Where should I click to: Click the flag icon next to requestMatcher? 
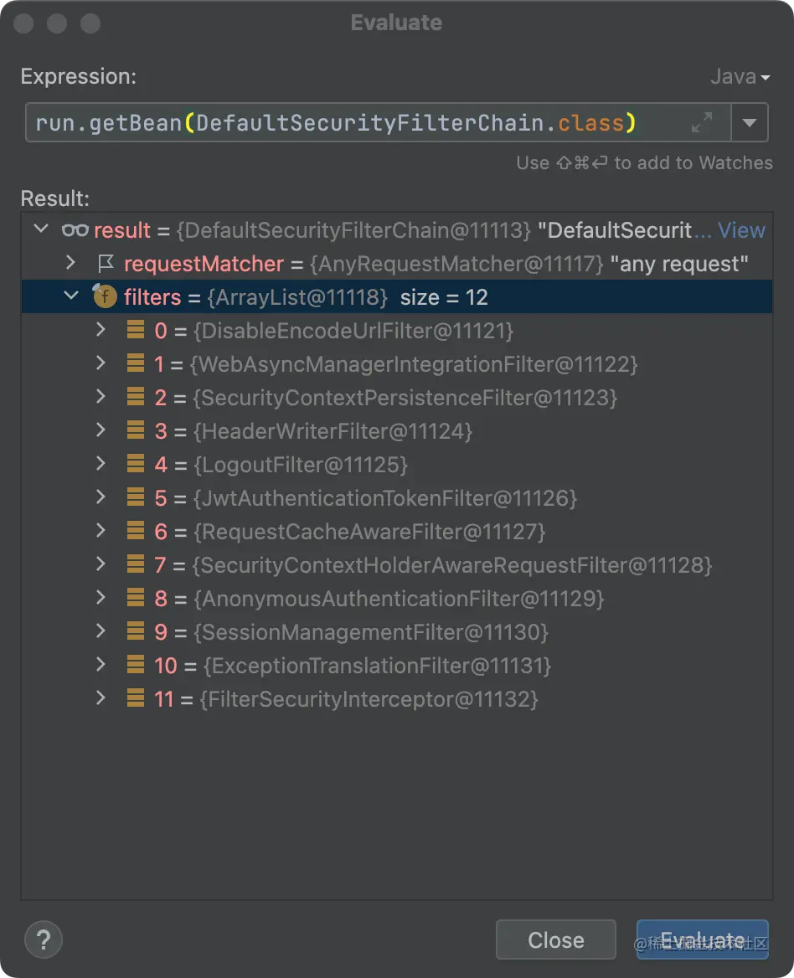point(106,264)
